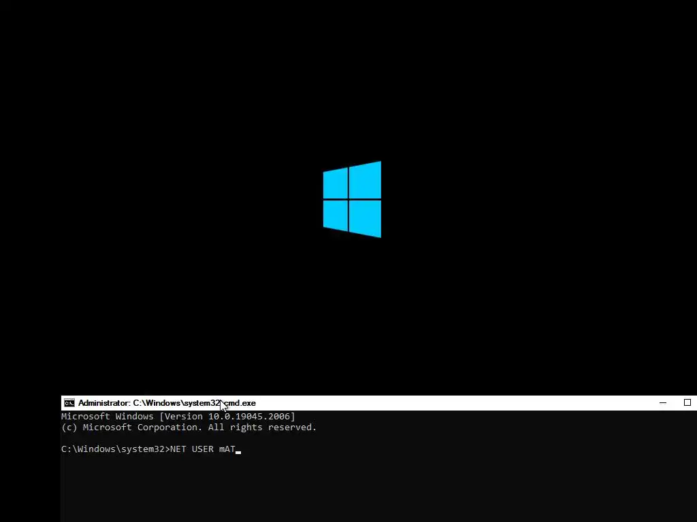Minimize the Administrator command prompt window
Viewport: 697px width, 522px height.
(x=663, y=403)
